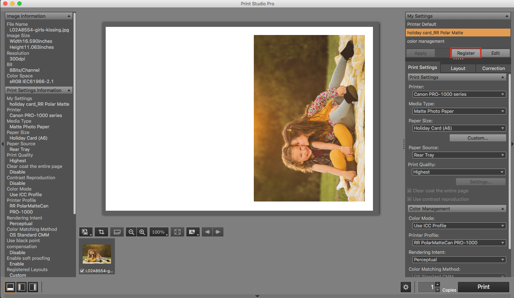Screen dimensions: 514x298
Task: Click the Print button
Action: [x=483, y=287]
